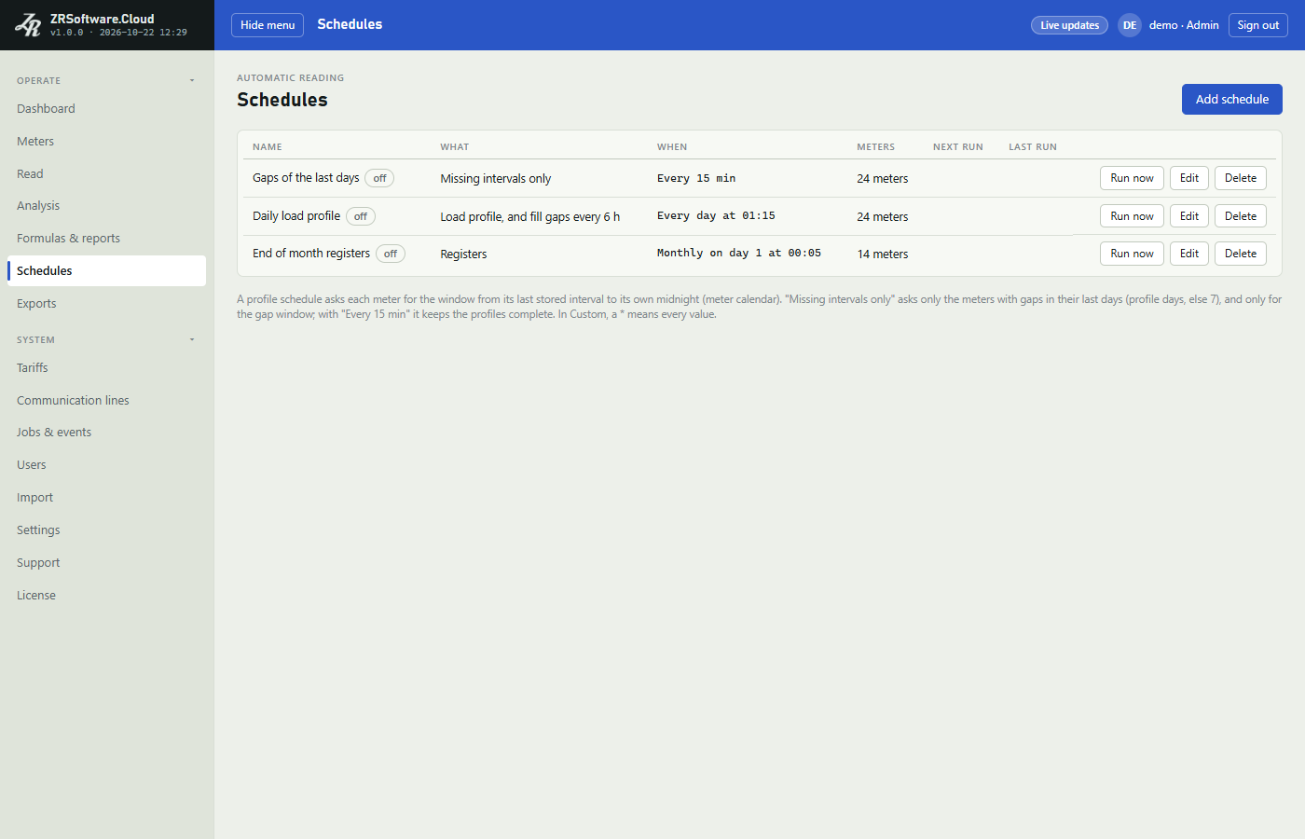Select the 'Daily load profile' name
Viewport: 1305px width, 839px height.
click(x=296, y=216)
